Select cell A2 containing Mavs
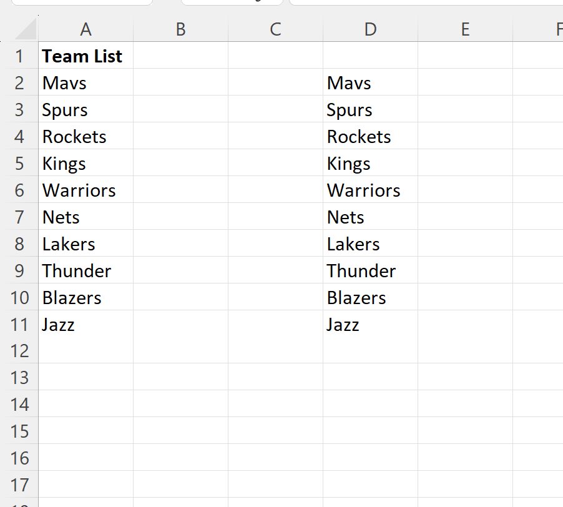This screenshot has height=507, width=563. tap(65, 83)
